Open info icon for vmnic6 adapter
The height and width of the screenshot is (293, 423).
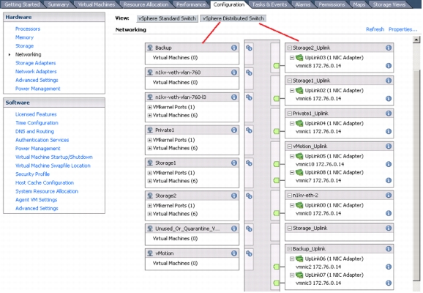(x=389, y=99)
